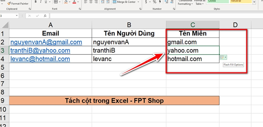Select the Email header cell

click(x=51, y=33)
